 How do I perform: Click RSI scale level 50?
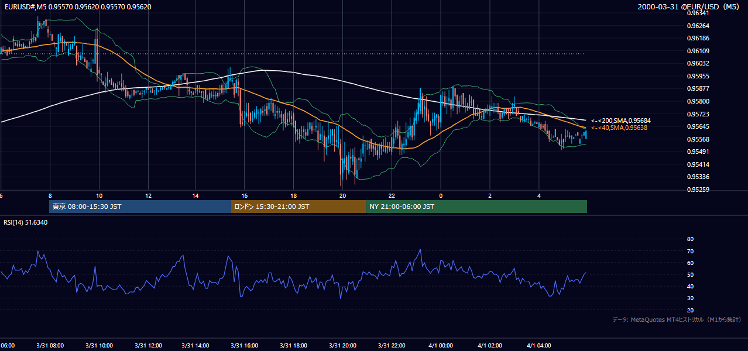(x=690, y=274)
